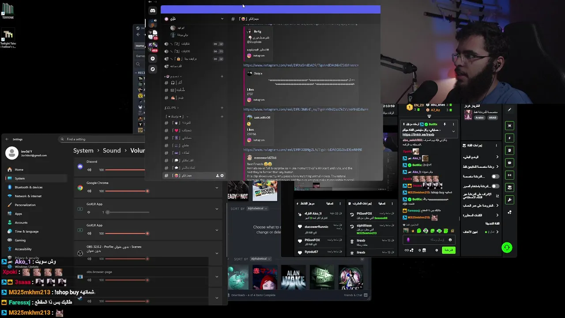Expand obs-browser-page volume mixer options
Screen dimensions: 565x318
[x=217, y=277]
